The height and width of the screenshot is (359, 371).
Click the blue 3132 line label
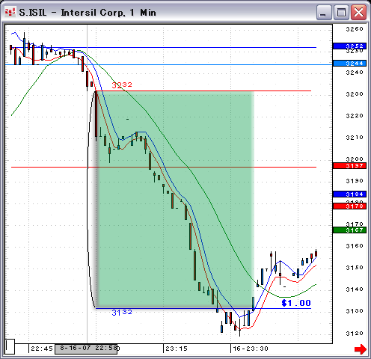(122, 313)
